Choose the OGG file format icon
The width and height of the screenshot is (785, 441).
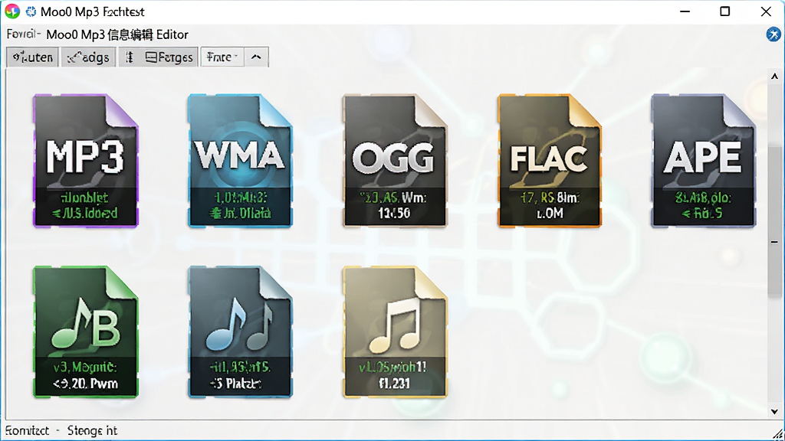395,161
